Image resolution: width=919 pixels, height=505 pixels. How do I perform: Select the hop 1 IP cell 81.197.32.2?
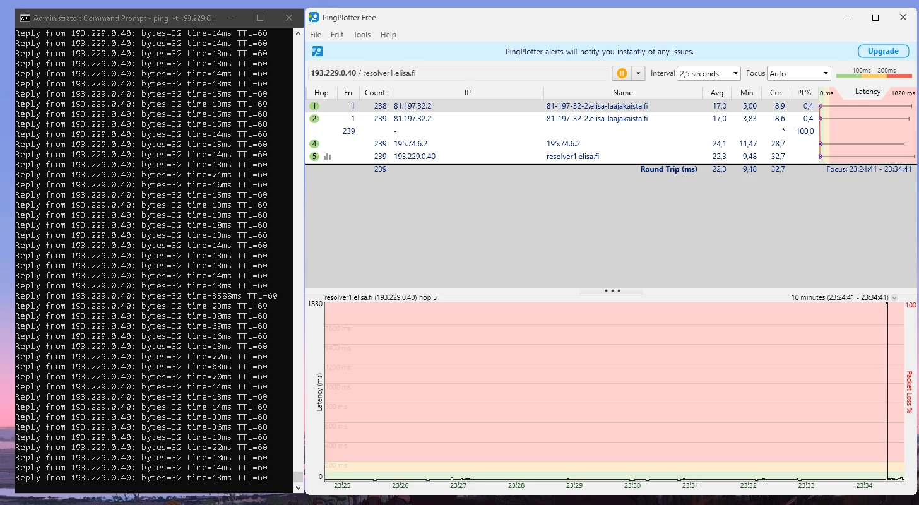(x=413, y=106)
